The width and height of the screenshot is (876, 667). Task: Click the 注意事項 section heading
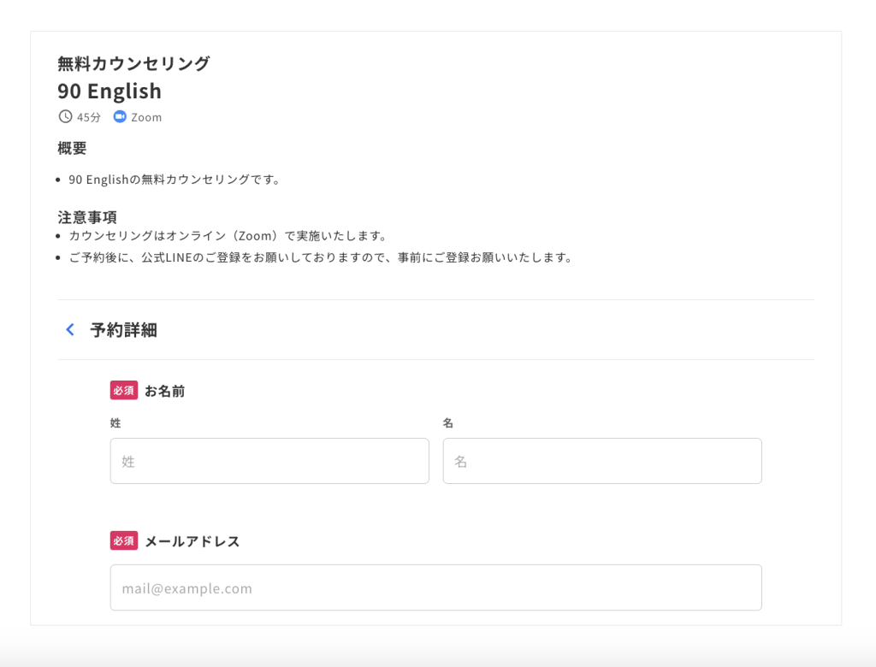coord(86,217)
